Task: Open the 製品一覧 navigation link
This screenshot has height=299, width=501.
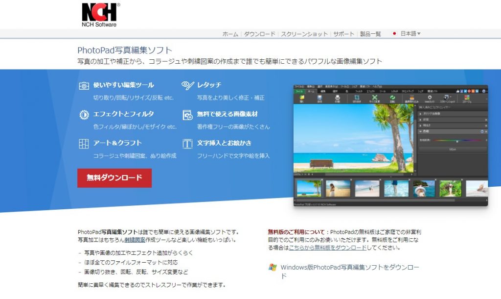Action: pos(371,34)
